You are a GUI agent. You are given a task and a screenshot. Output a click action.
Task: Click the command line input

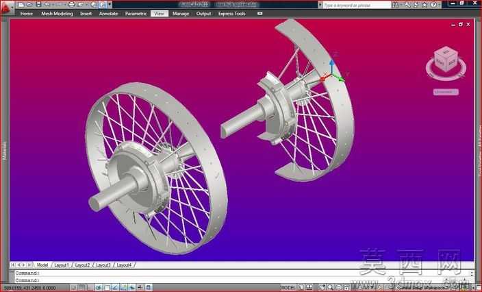point(243,280)
